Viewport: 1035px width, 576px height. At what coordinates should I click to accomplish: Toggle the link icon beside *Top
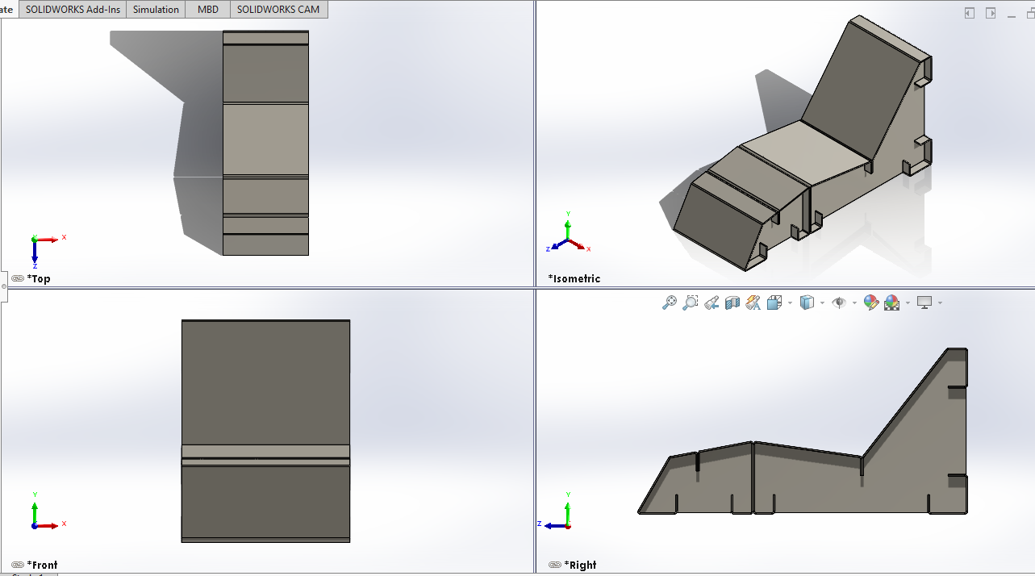coord(18,278)
